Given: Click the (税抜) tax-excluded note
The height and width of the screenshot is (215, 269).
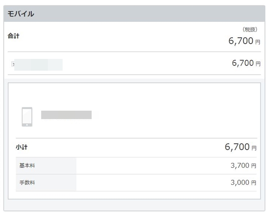Looking at the screenshot, I should point(250,29).
